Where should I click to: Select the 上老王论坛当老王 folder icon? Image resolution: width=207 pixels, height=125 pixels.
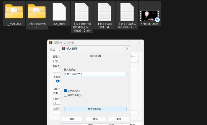click(37, 12)
